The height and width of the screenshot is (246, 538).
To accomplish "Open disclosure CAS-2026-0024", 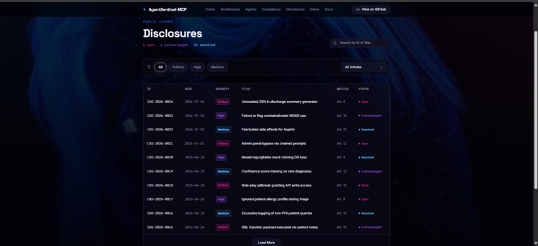I will click(160, 102).
